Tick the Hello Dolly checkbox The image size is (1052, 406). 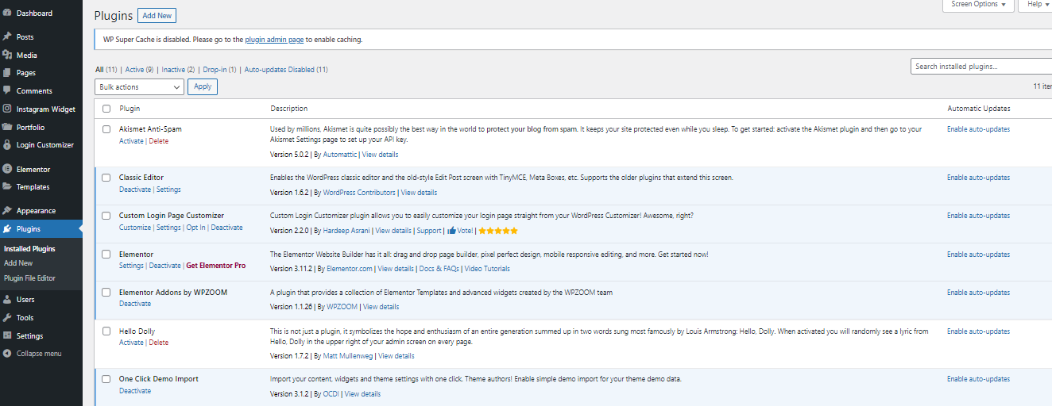tap(106, 331)
